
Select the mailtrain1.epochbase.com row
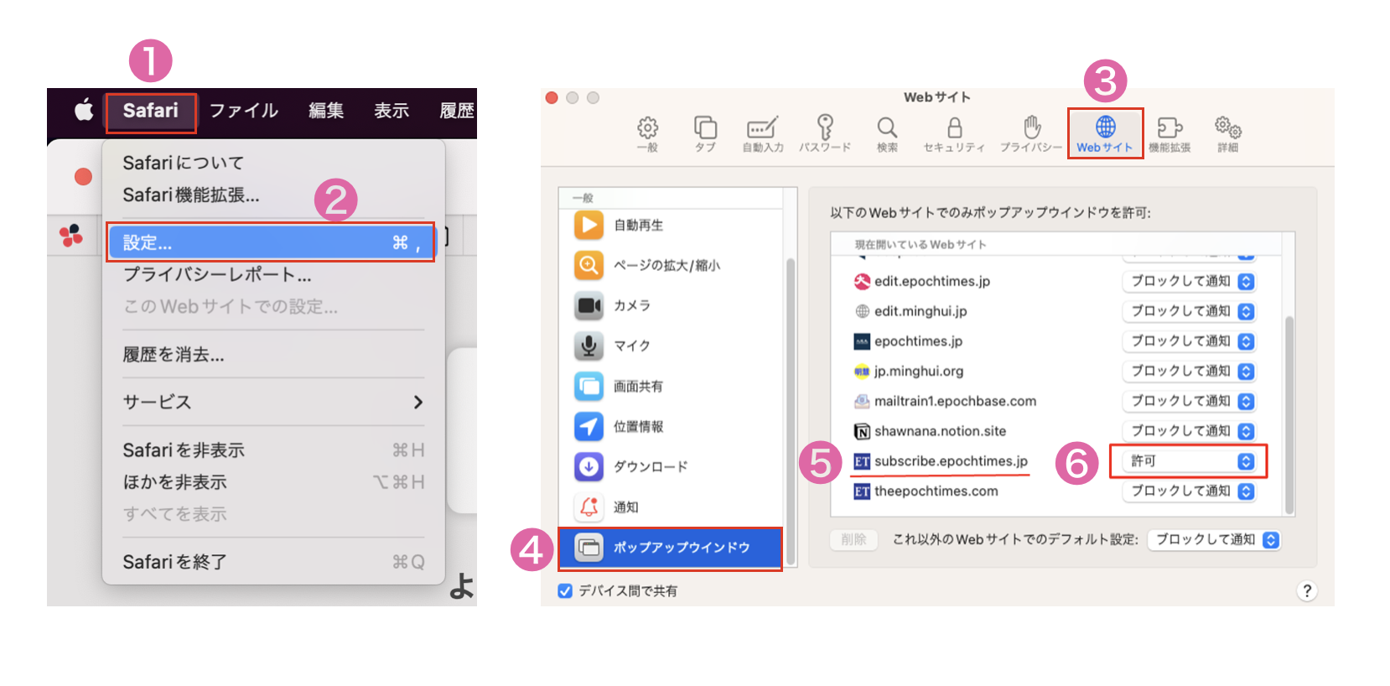pyautogui.click(x=1056, y=401)
